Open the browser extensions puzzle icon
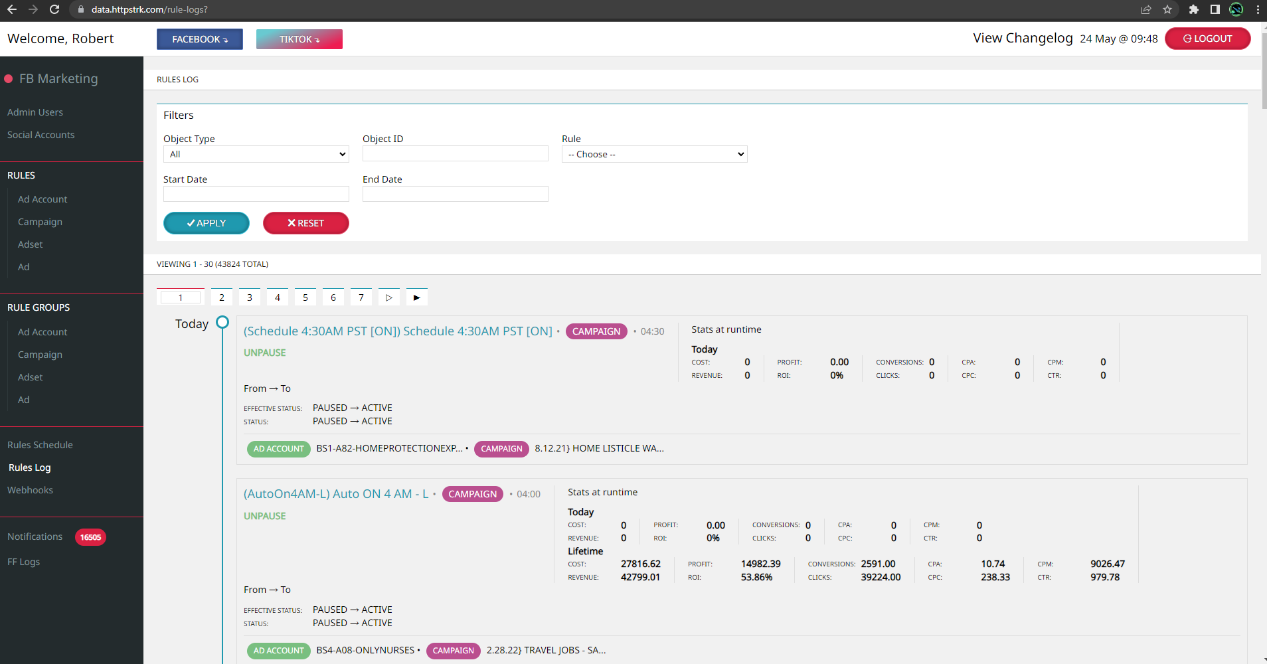 click(1193, 9)
